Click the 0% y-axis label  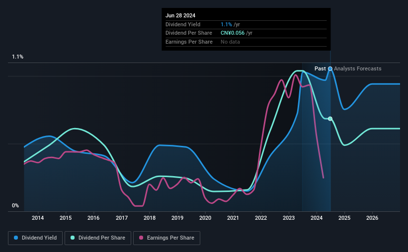[15, 205]
